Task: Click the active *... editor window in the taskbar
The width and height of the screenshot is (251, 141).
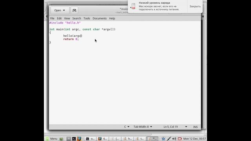Action: [x=152, y=139]
